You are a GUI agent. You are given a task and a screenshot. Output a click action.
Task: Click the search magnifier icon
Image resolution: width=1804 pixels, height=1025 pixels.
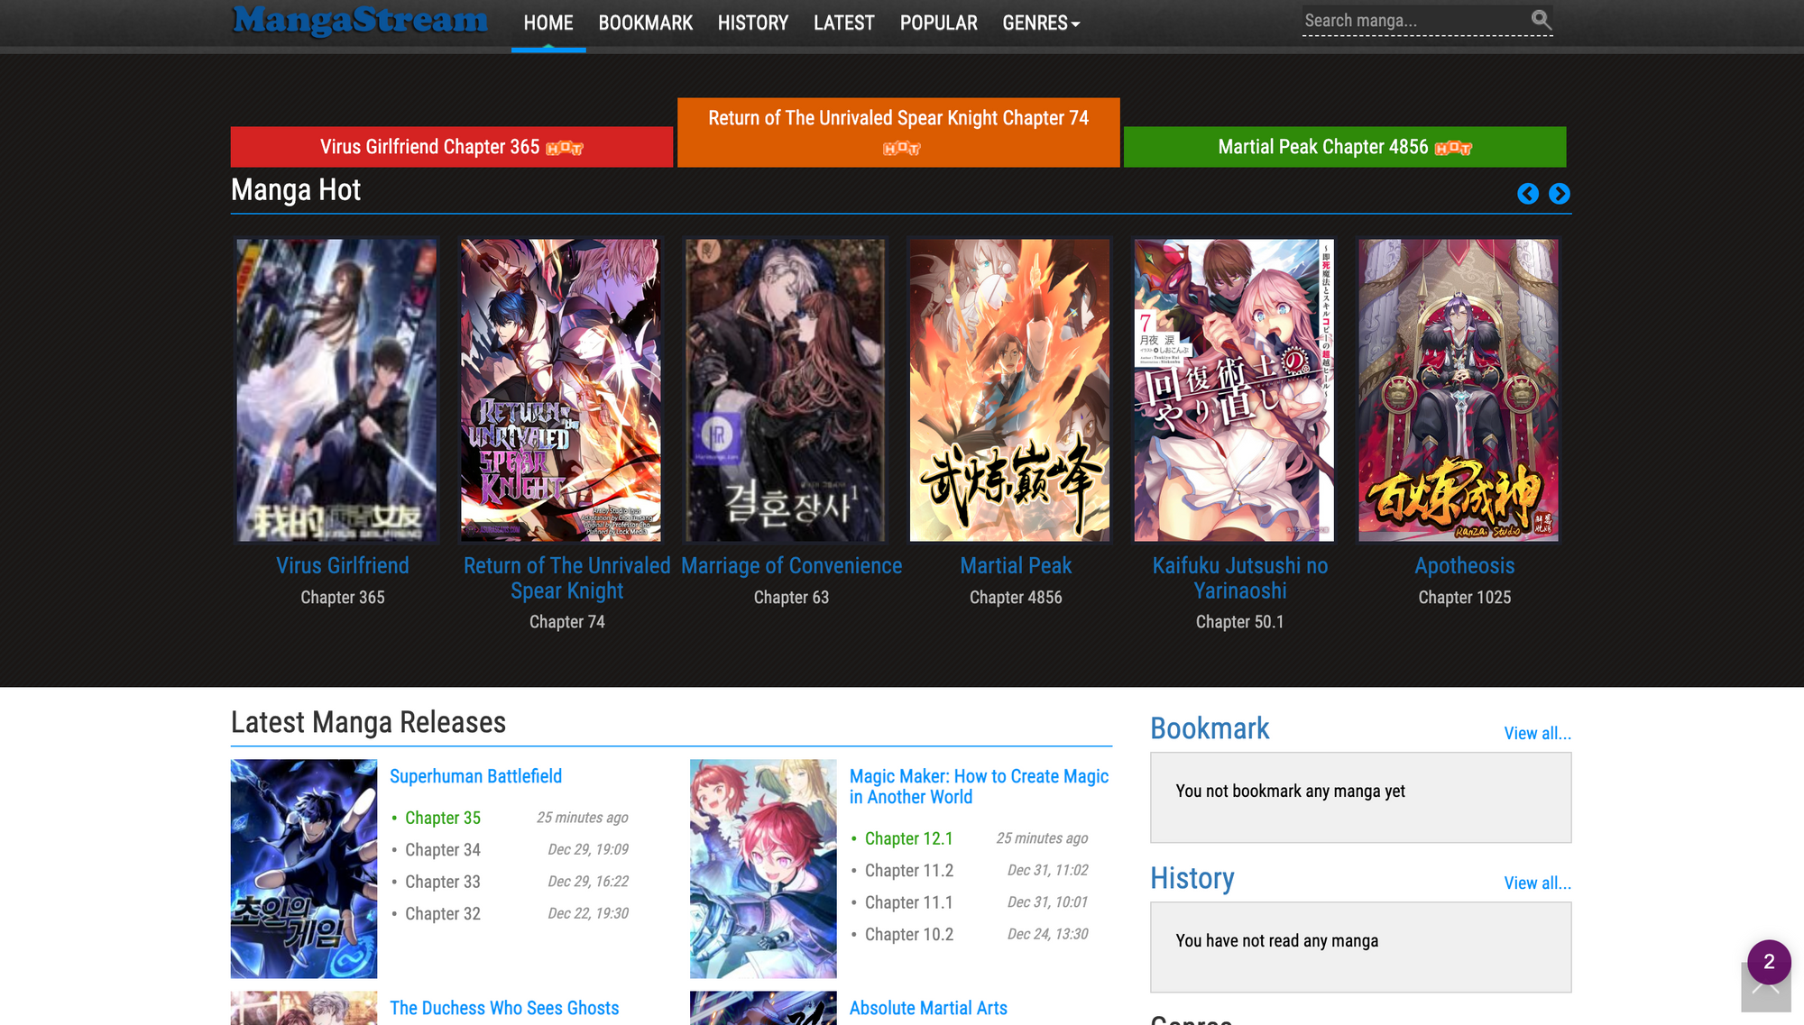pyautogui.click(x=1541, y=20)
